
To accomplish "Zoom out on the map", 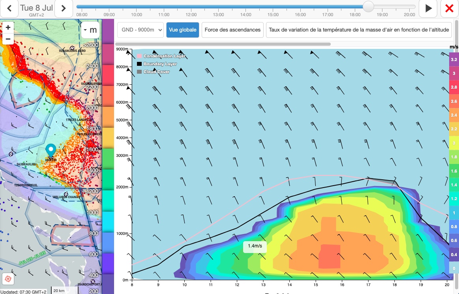I will [x=8, y=39].
